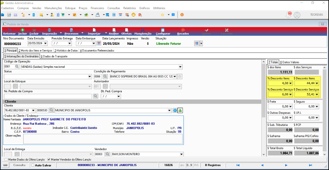
Task: Click Incluir green plus icon
Action: coord(22,30)
